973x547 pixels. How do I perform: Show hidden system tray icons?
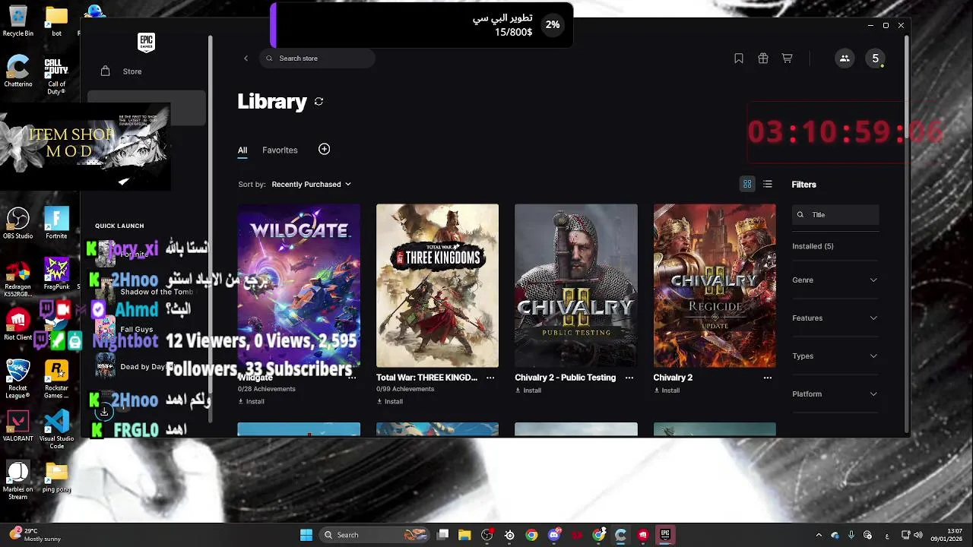(x=819, y=535)
